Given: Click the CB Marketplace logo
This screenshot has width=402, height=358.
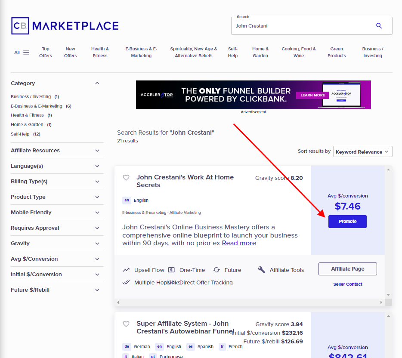Looking at the screenshot, I should point(65,26).
